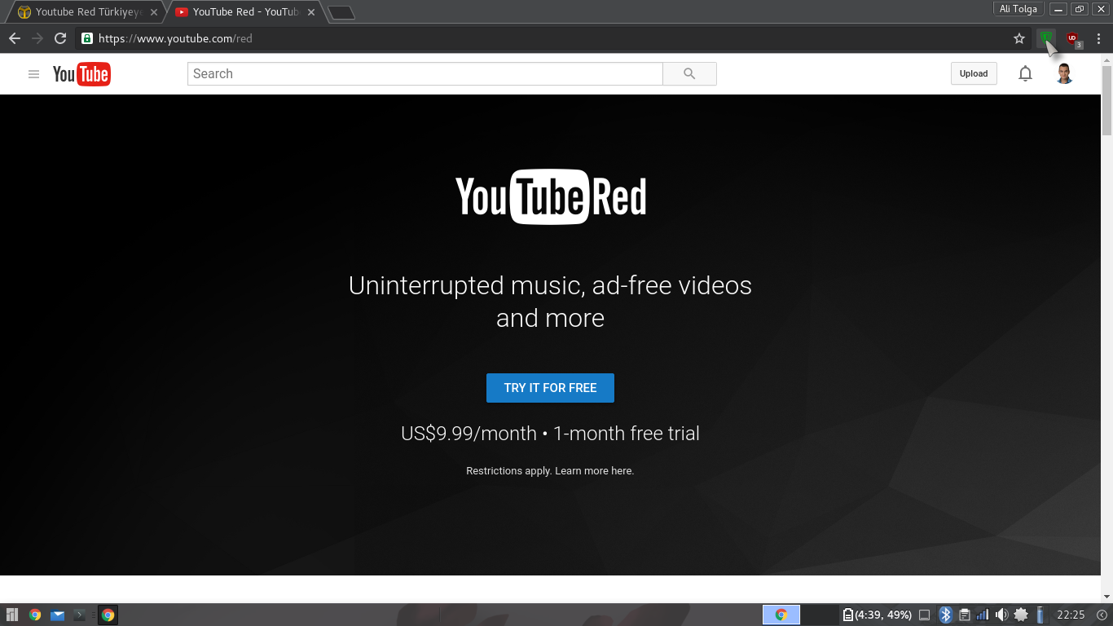Focus the YouTube Search field
Viewport: 1113px width, 626px height.
pyautogui.click(x=425, y=73)
